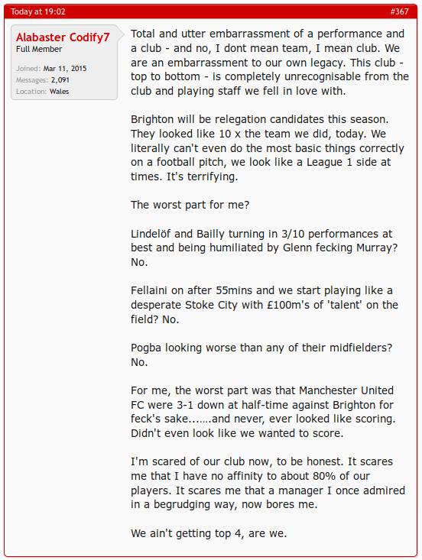Screen dimensions: 422x560
Task: Click the final line about getting top 4
Action: (209, 533)
